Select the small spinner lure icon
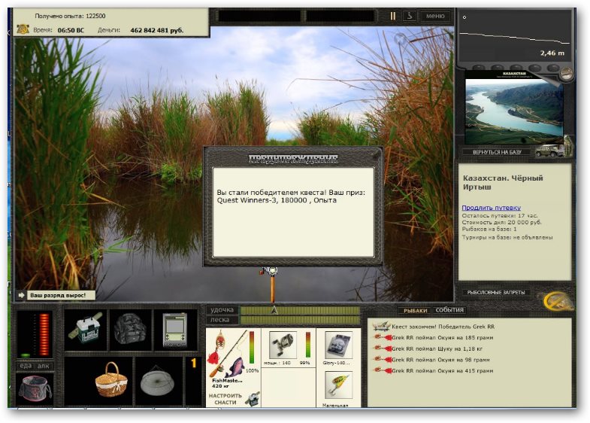Screen dimensions: 590x423 click(x=338, y=385)
